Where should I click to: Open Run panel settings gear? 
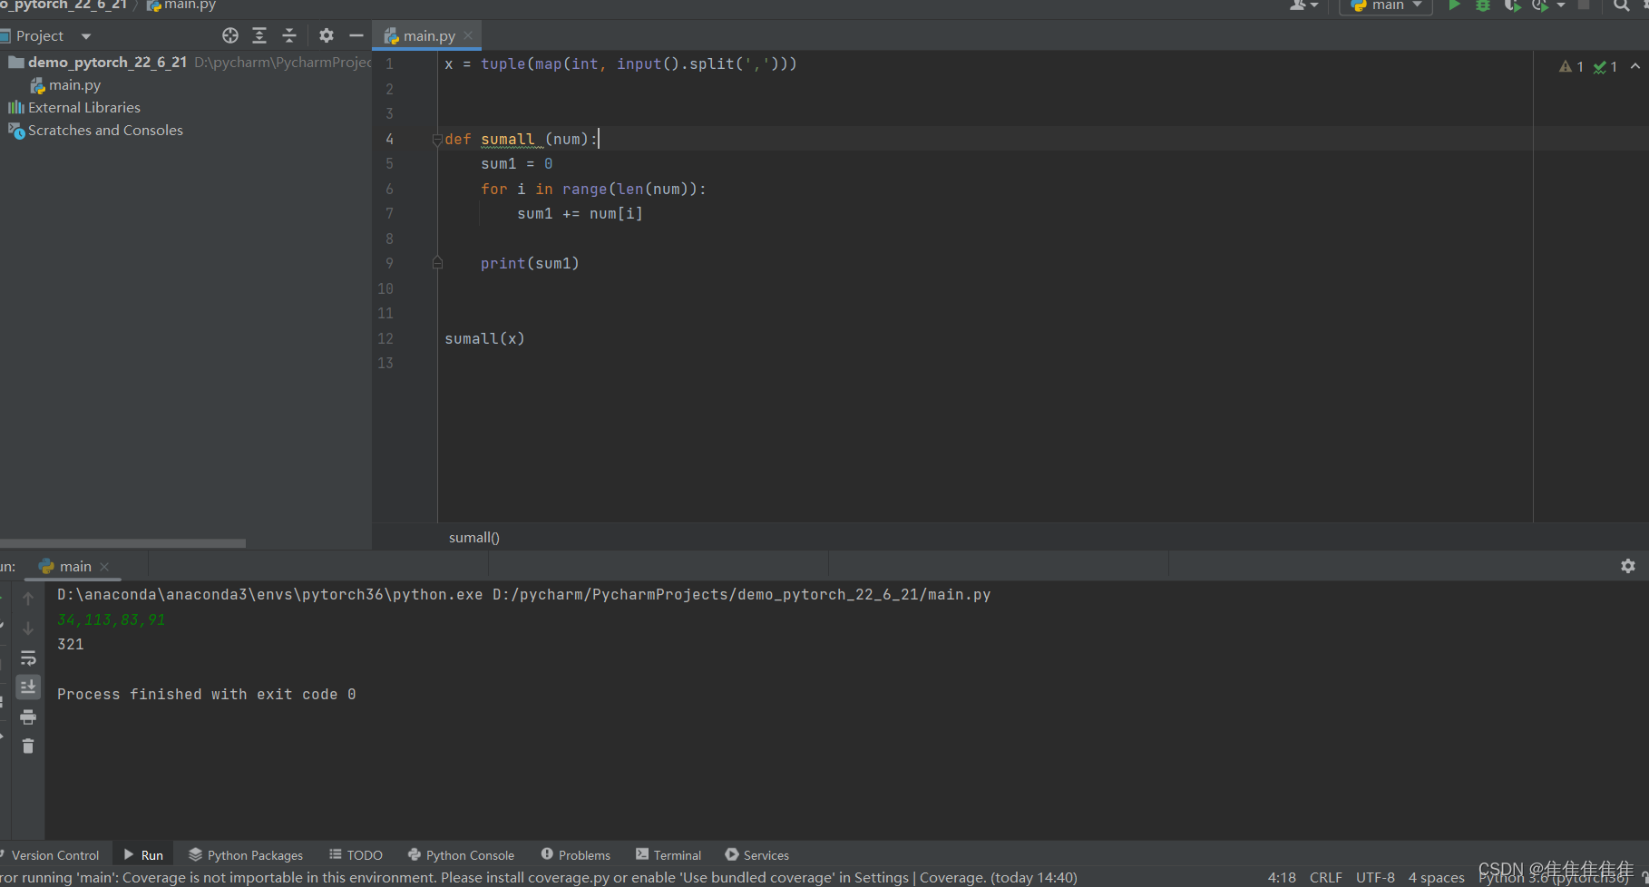point(1628,566)
